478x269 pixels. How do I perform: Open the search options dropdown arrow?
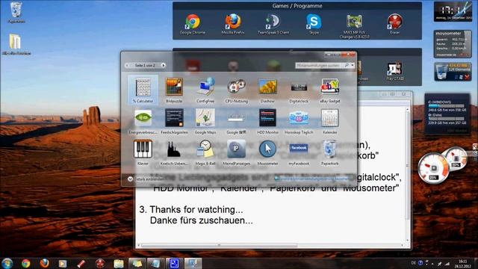coord(353,65)
